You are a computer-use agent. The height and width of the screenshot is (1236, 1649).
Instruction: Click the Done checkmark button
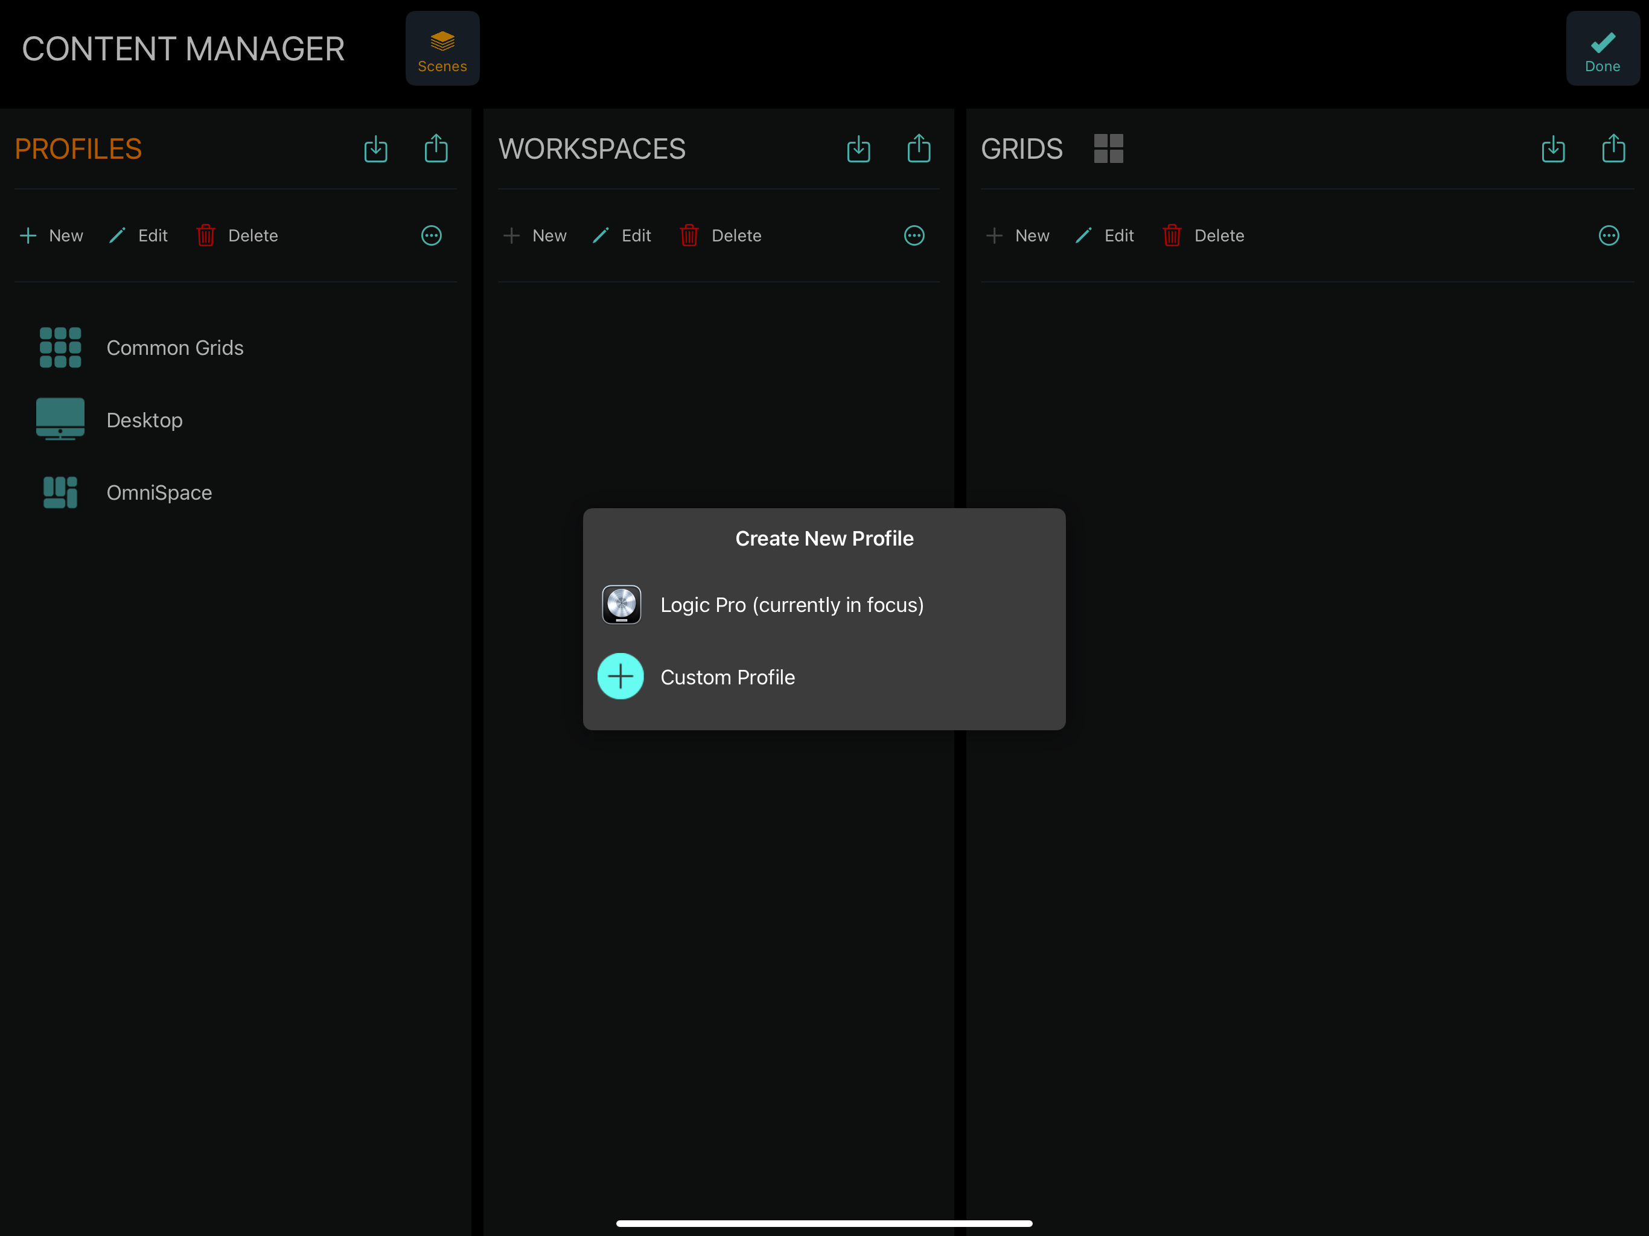[1602, 49]
